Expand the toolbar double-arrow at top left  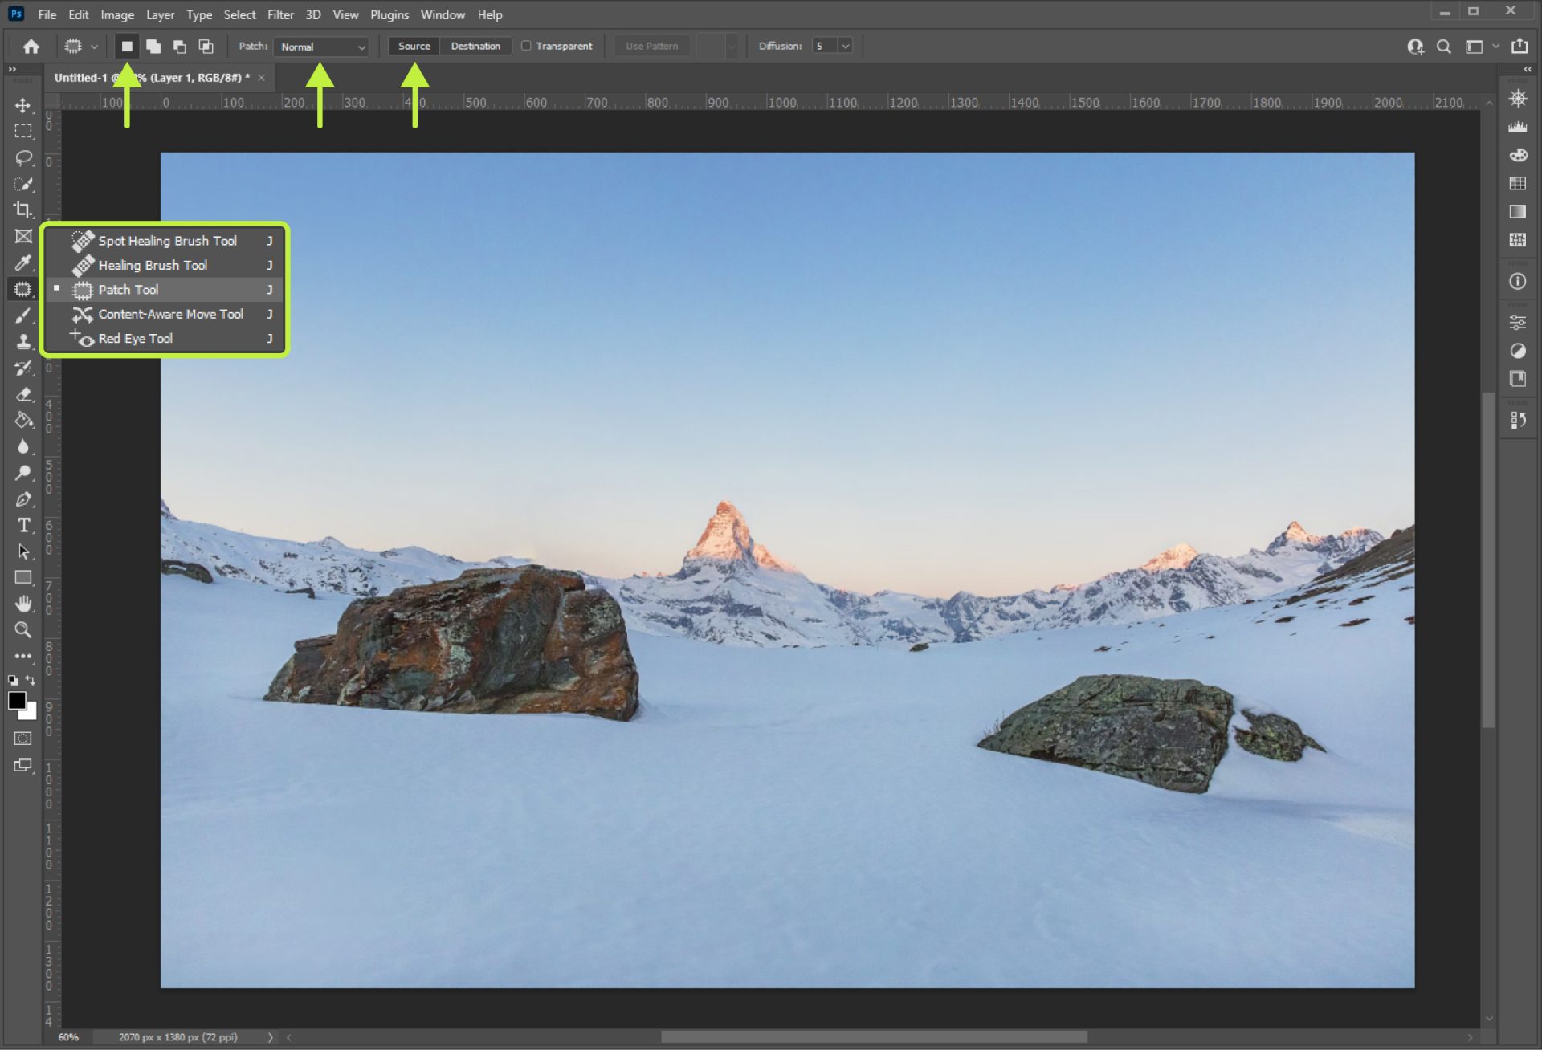tap(11, 70)
